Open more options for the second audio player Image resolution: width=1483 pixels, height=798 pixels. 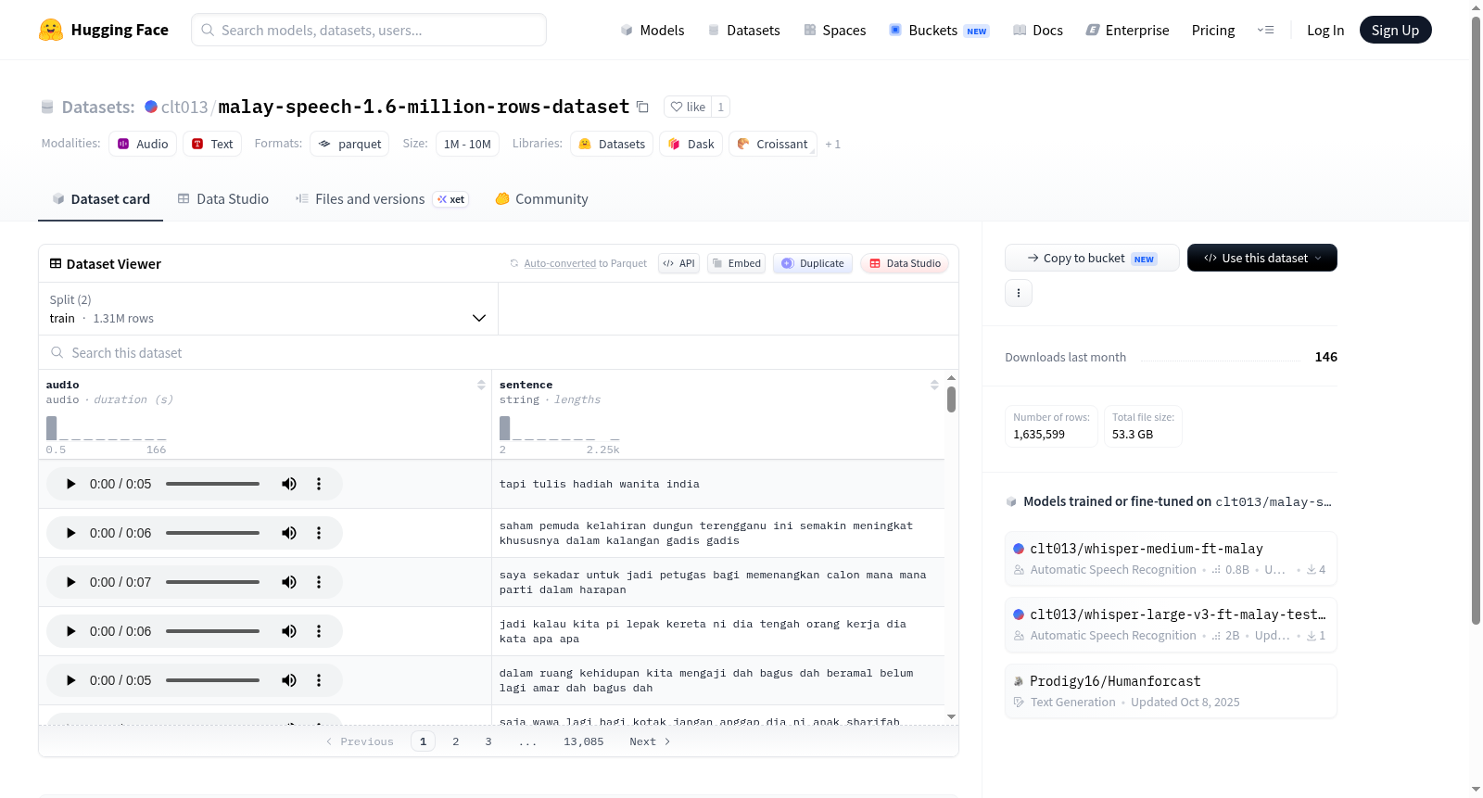(319, 533)
